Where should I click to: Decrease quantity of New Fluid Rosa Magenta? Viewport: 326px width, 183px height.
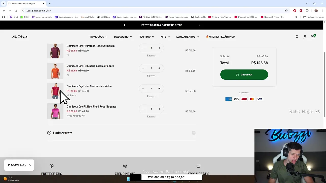pyautogui.click(x=143, y=109)
